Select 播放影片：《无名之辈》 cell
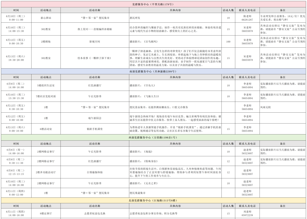307x219 pixels. coord(175,183)
